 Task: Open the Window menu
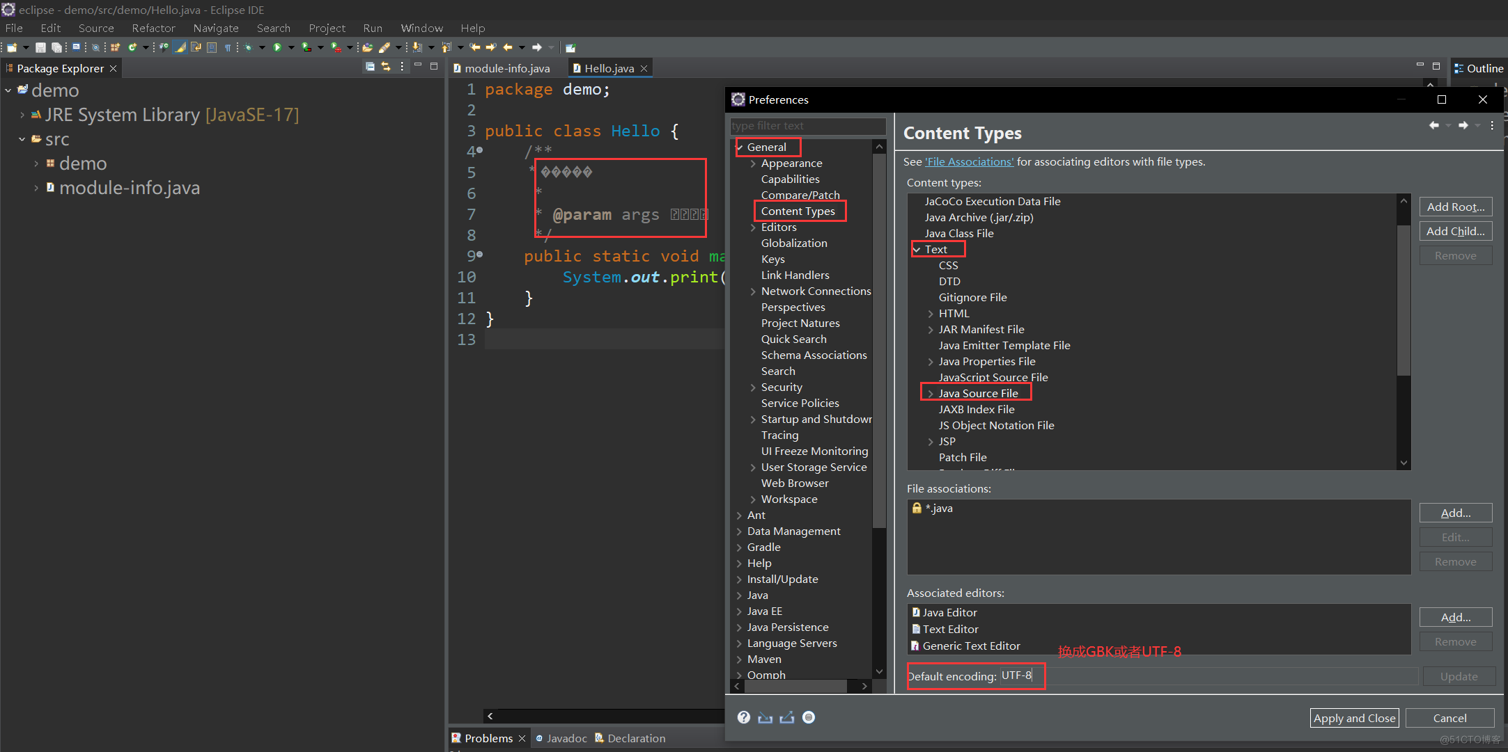pyautogui.click(x=421, y=28)
